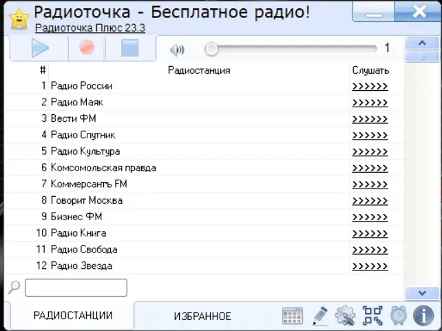
Task: Listen to Радио России via its >>>>>> link
Action: (x=370, y=86)
